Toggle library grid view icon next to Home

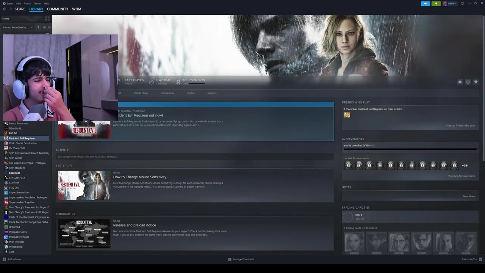(x=47, y=19)
